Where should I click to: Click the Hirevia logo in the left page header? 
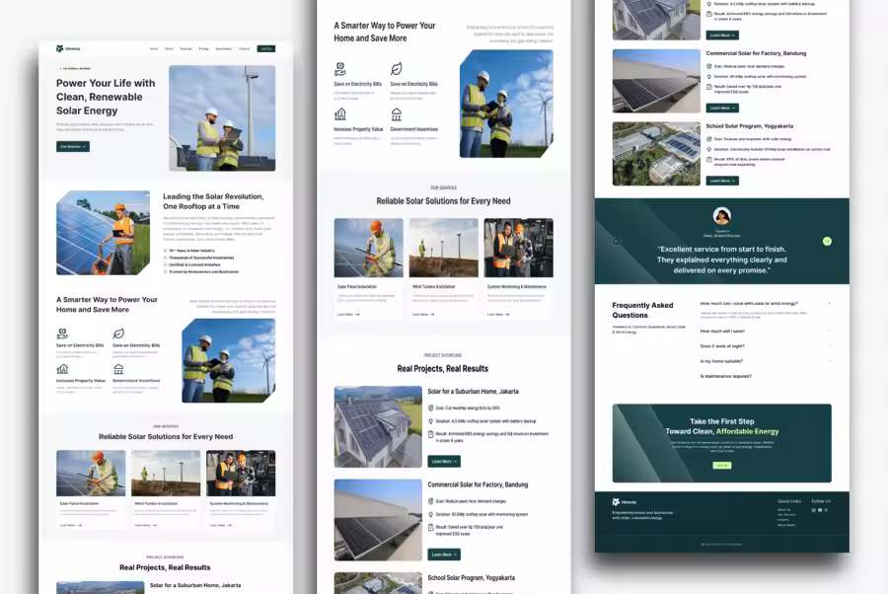click(x=68, y=48)
